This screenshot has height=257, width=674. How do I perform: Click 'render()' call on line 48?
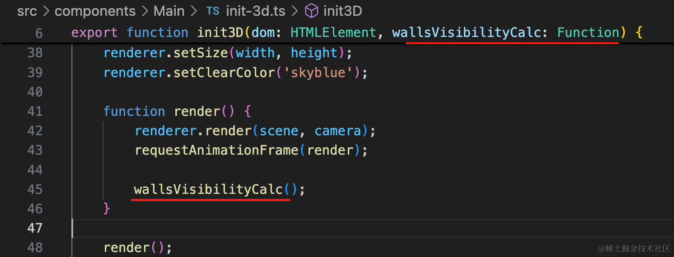click(x=134, y=247)
